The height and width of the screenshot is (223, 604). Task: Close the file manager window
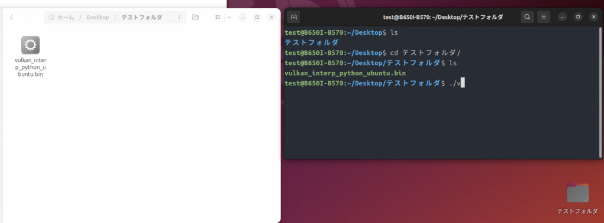(272, 17)
